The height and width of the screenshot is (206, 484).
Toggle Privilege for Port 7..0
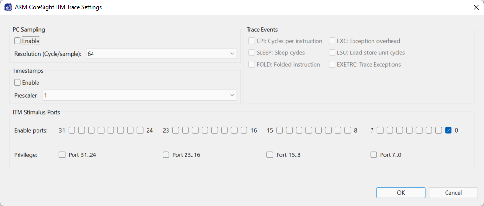pyautogui.click(x=373, y=155)
